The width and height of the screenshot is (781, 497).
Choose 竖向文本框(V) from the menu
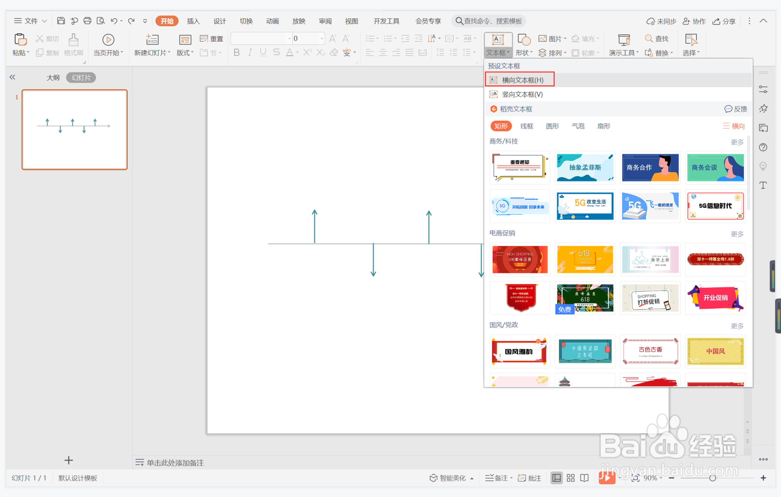522,94
